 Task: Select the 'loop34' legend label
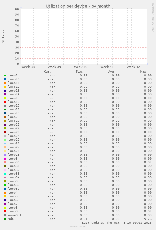click(14, 177)
